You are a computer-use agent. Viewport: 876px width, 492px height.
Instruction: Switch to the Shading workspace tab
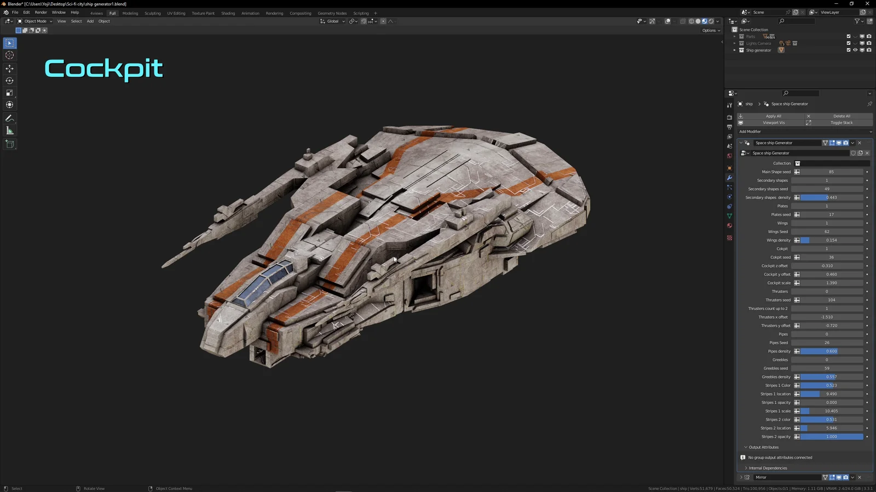click(x=228, y=13)
